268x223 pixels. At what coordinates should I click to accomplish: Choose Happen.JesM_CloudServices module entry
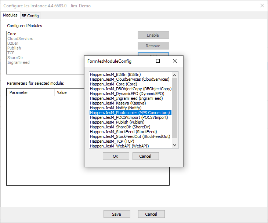click(x=130, y=79)
